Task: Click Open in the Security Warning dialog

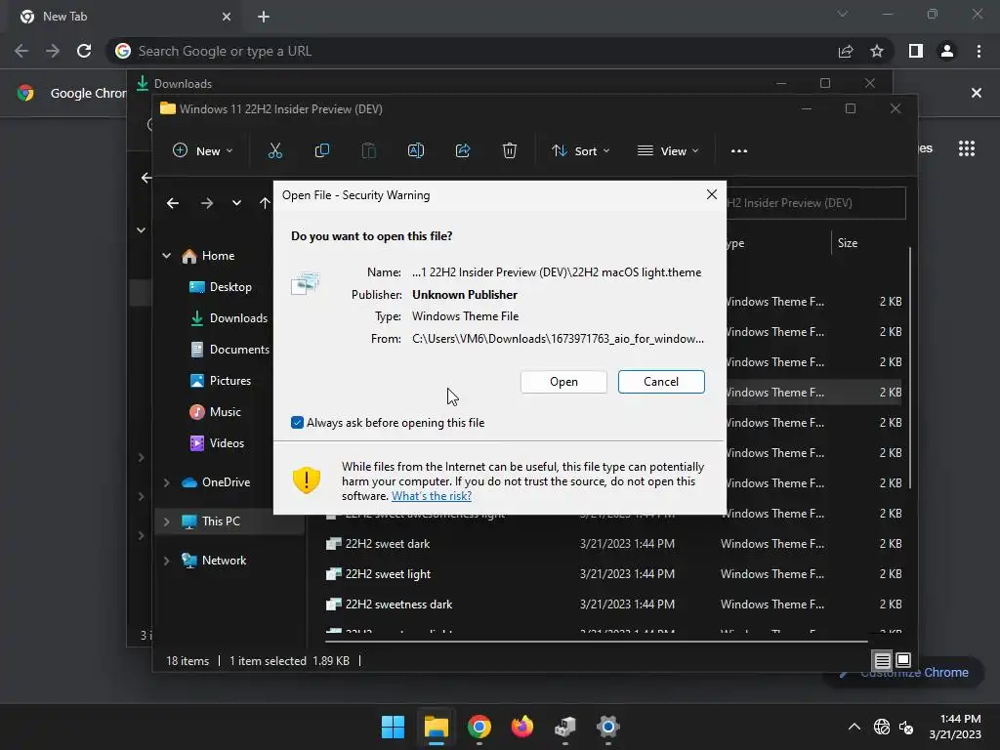Action: point(563,382)
